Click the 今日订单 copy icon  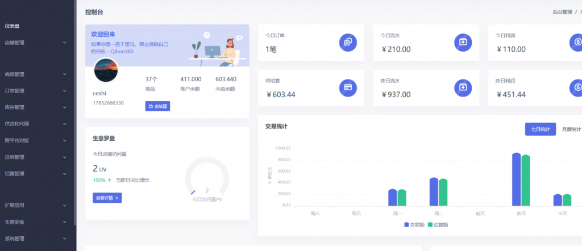pos(348,42)
